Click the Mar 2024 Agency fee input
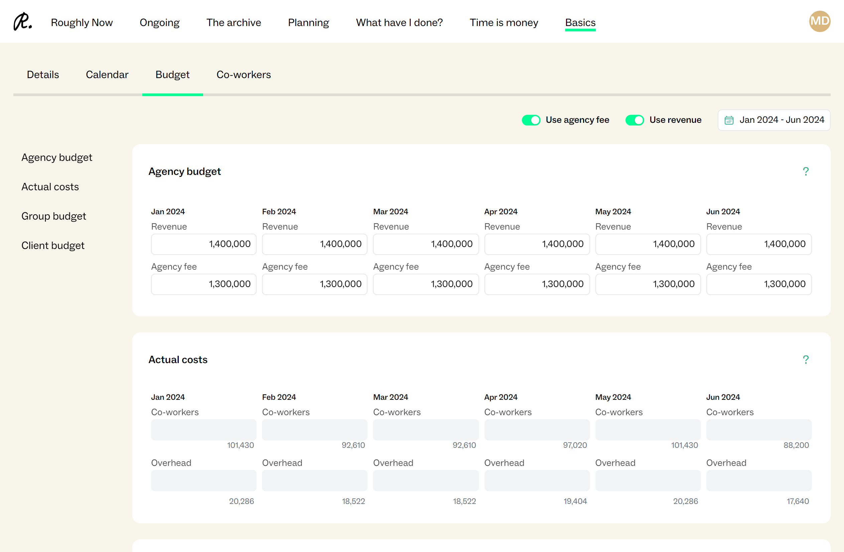Image resolution: width=844 pixels, height=552 pixels. 425,284
